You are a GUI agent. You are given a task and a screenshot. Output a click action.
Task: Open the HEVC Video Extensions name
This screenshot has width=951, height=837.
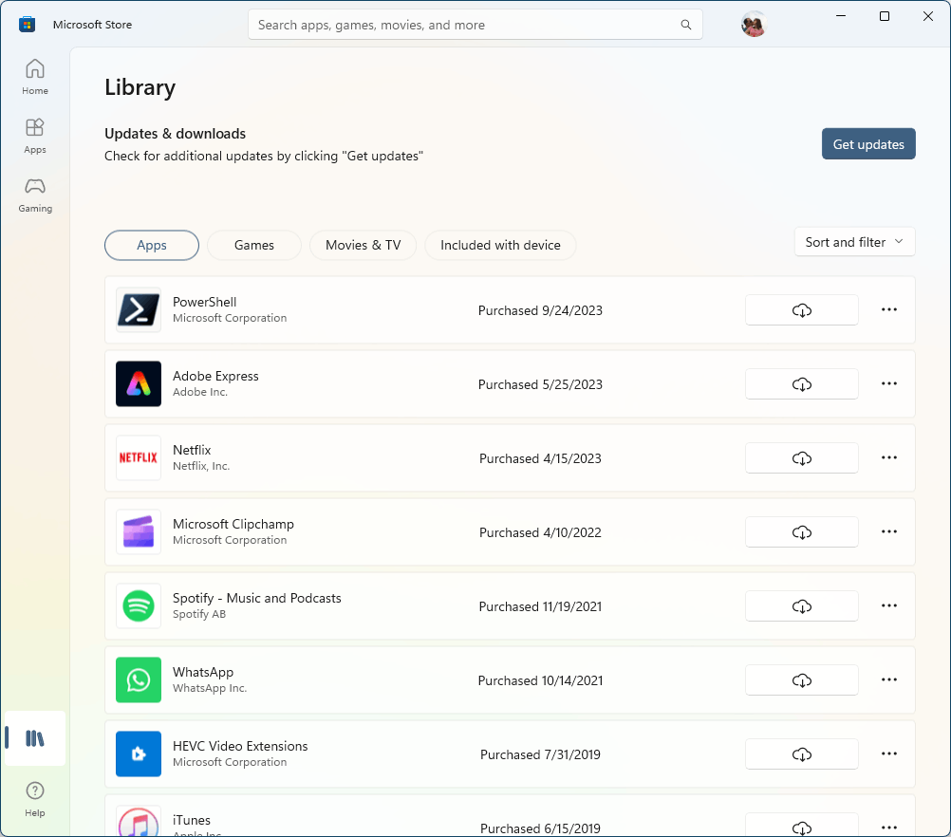point(240,746)
